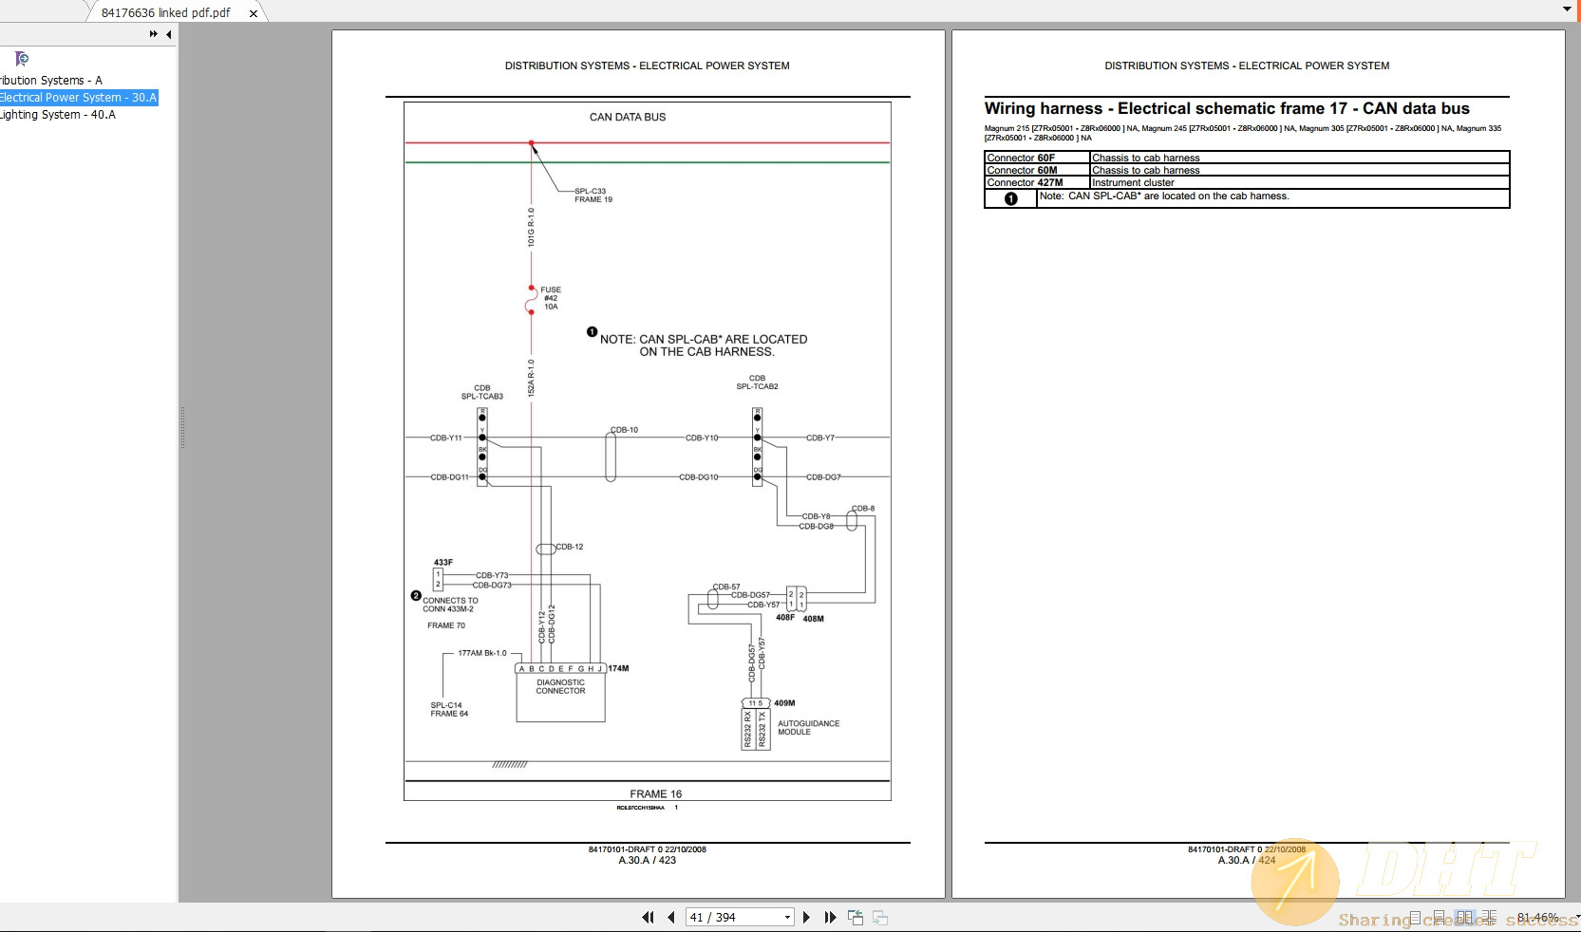Click the bookmark navigation icon in panel
1581x932 pixels.
22,59
